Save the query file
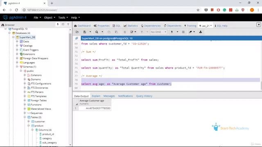262x147 pixels. click(x=85, y=32)
